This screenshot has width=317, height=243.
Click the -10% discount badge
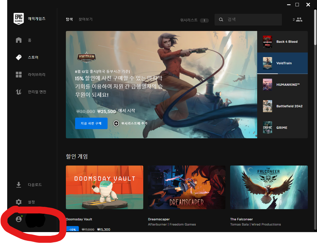click(x=72, y=229)
